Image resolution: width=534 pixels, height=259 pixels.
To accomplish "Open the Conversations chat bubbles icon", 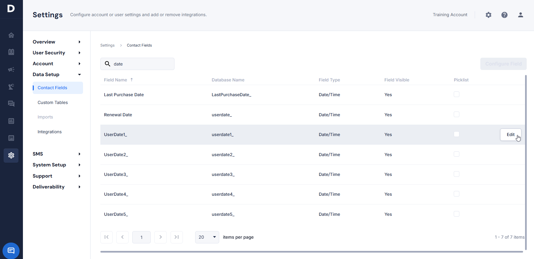I will (11, 104).
